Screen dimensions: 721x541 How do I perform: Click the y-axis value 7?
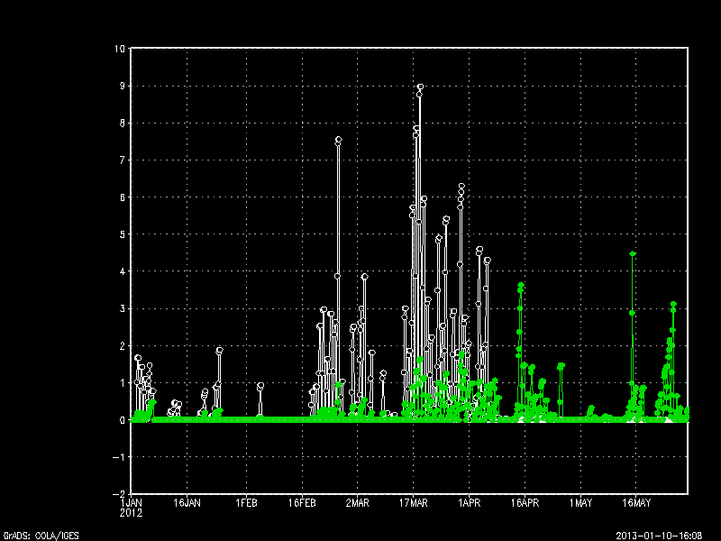123,160
